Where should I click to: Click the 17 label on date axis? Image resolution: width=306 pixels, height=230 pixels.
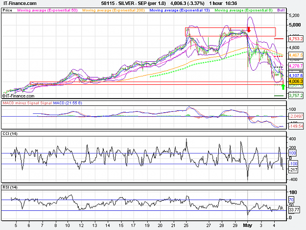click(x=133, y=225)
